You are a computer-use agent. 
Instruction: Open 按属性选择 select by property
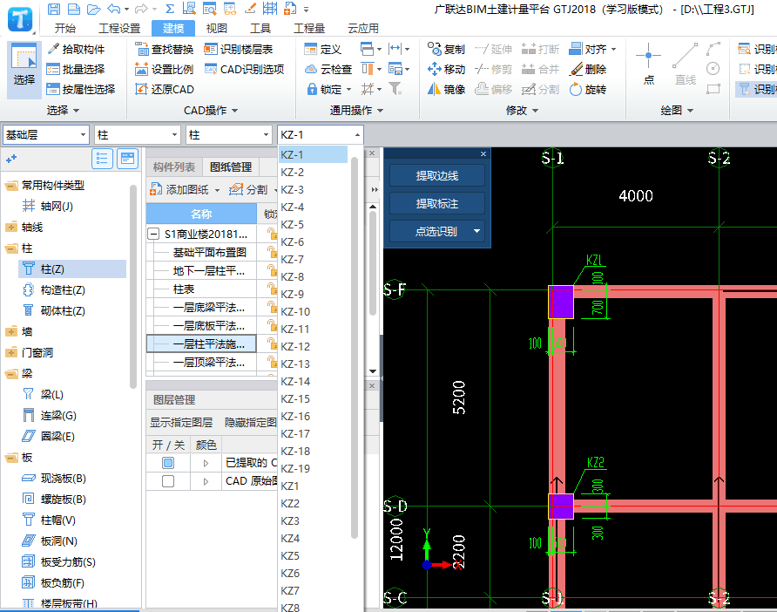point(81,89)
